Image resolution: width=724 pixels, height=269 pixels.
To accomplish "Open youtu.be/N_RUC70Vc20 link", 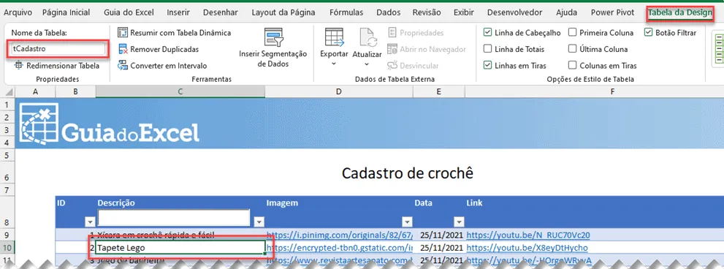I will pyautogui.click(x=527, y=235).
